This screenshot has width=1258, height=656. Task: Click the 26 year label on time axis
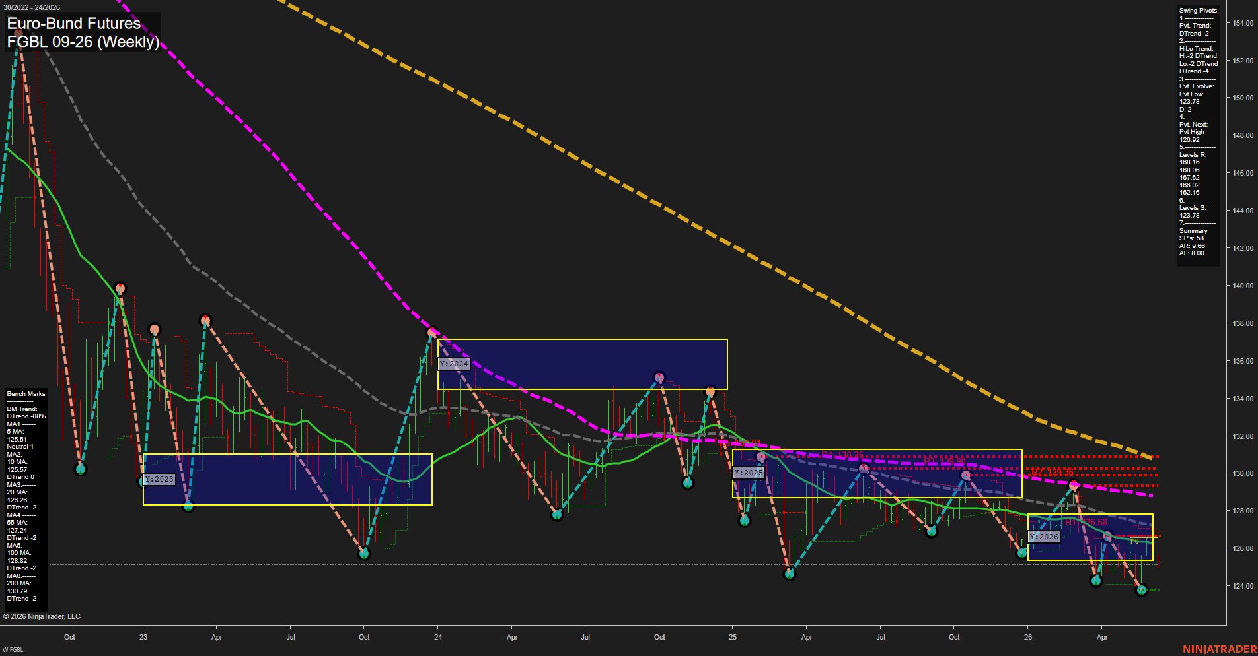point(1028,637)
